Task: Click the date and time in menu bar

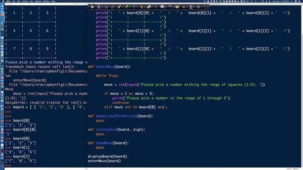Action: point(280,1)
